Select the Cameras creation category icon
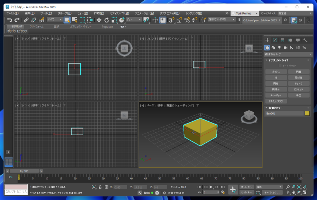 click(285, 48)
